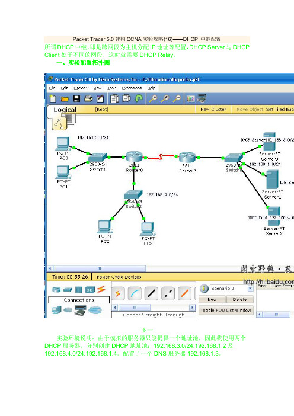Select the Routers device category icon
Viewport: 294px width, 416px height.
tap(56, 289)
